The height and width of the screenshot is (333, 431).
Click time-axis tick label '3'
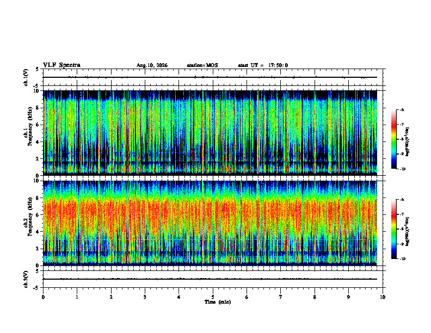click(145, 297)
